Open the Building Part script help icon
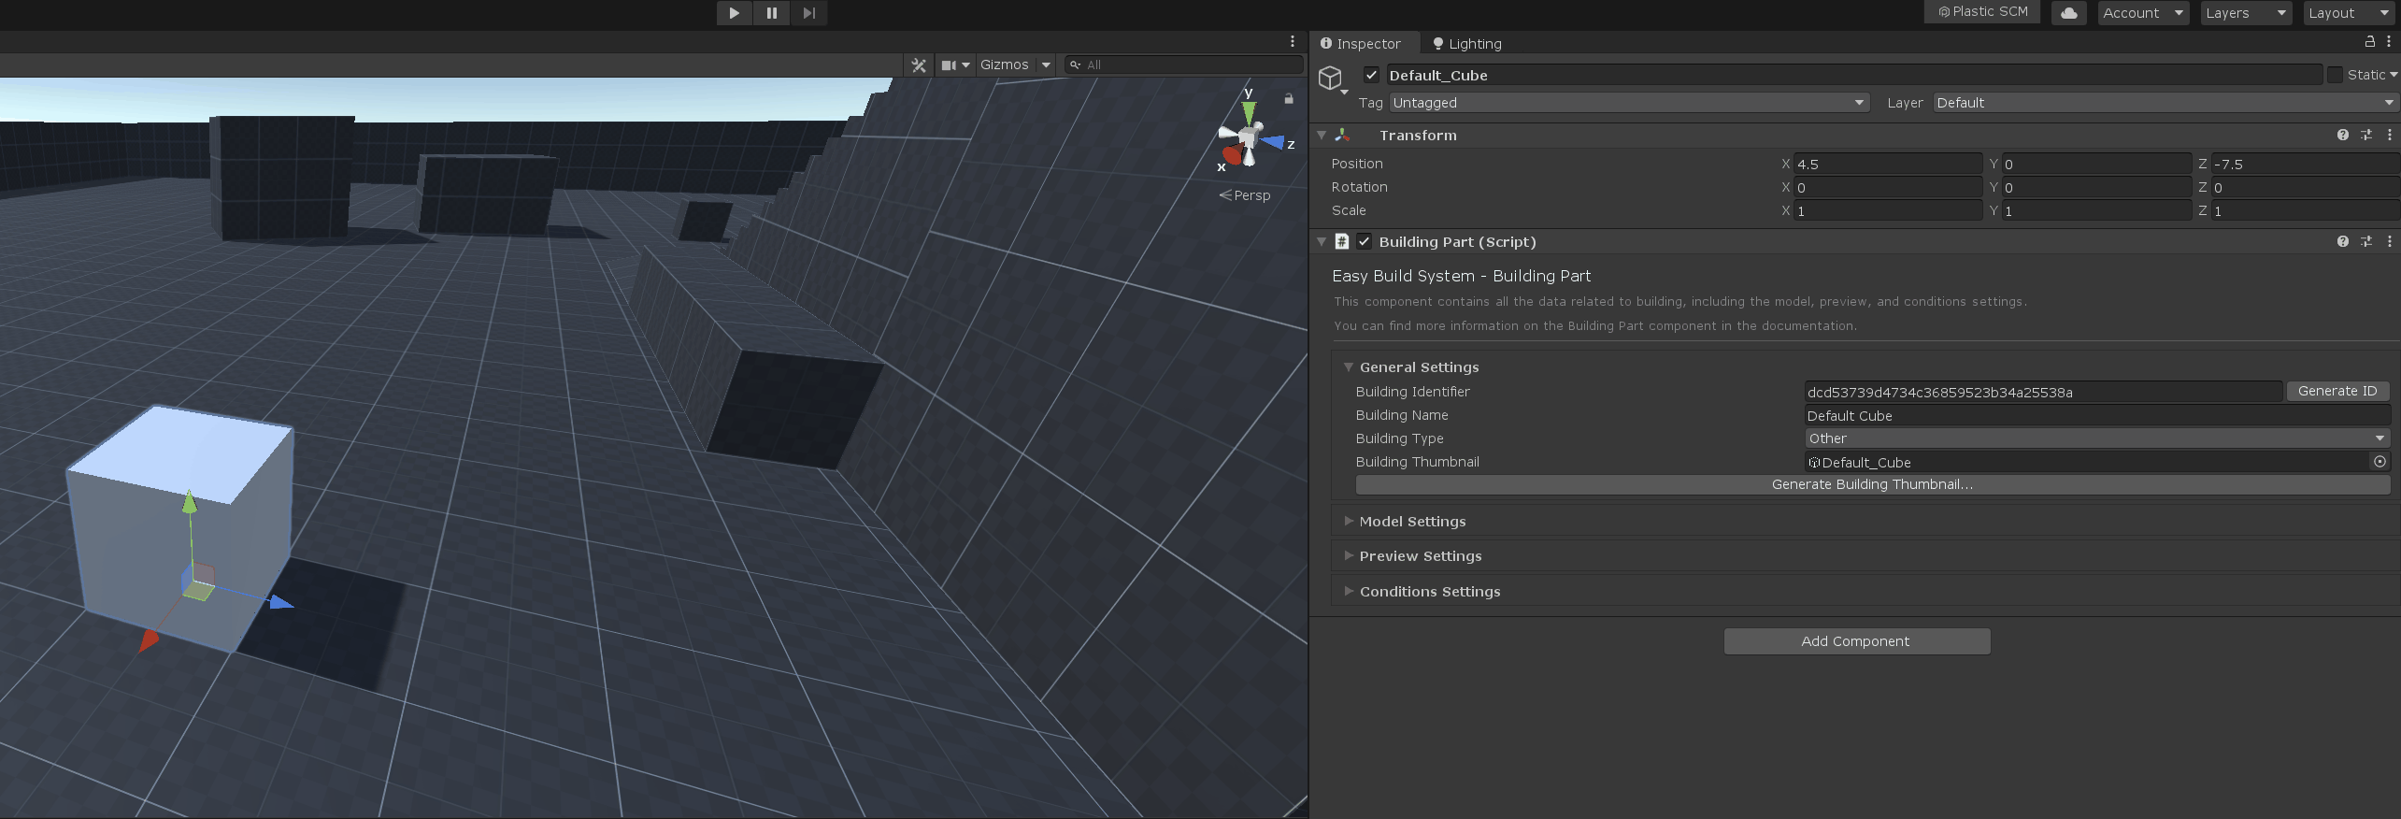 [x=2342, y=242]
